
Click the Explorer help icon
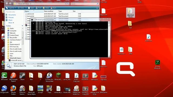(97, 8)
